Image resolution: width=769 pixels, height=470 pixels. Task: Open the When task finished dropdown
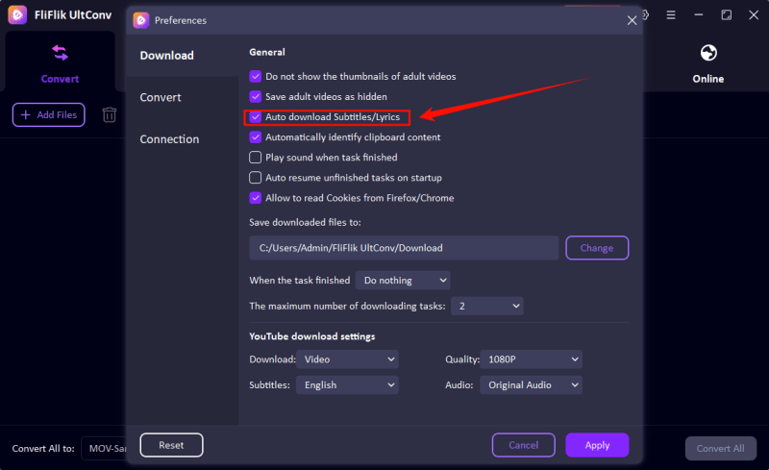pyautogui.click(x=403, y=280)
